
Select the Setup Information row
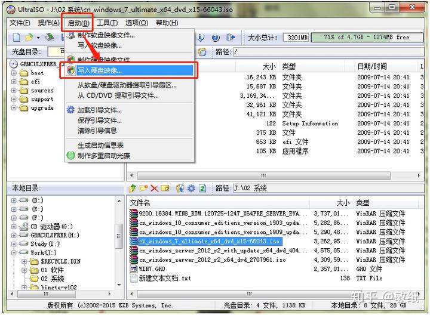pyautogui.click(x=310, y=123)
